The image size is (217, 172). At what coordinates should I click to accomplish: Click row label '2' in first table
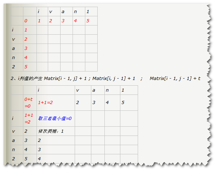13,67
